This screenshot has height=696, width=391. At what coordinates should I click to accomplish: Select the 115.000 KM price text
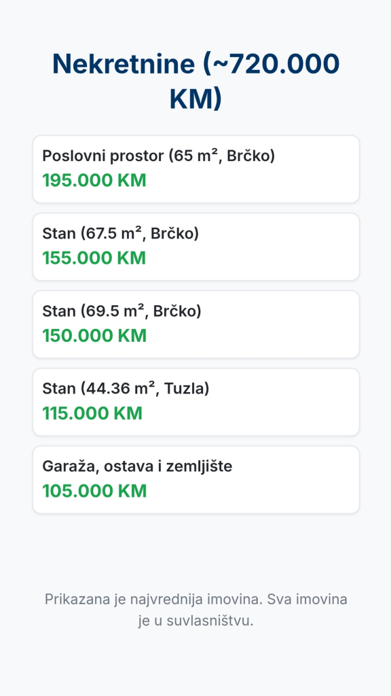point(92,414)
